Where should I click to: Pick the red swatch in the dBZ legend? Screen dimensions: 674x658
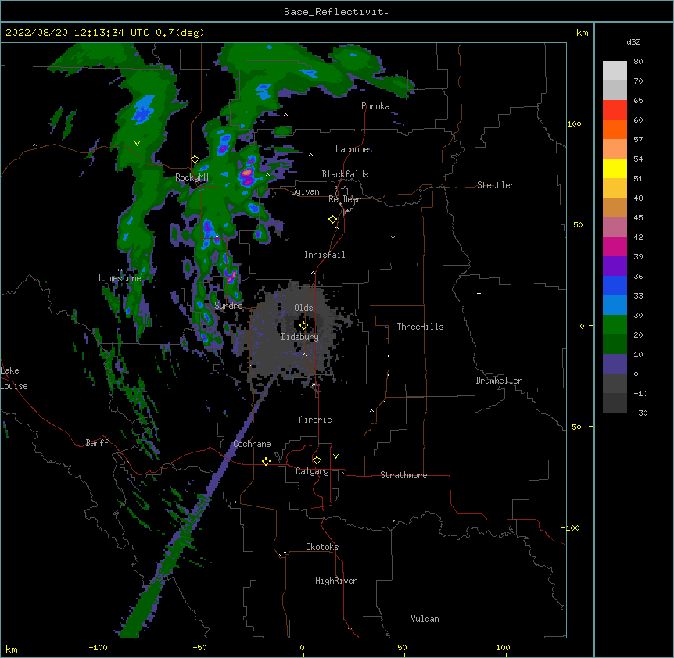615,110
